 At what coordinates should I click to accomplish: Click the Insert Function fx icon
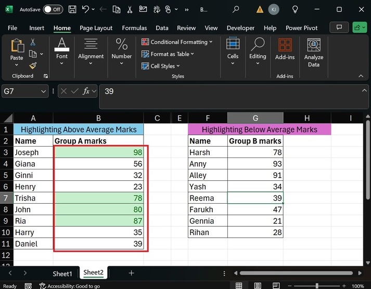86,91
